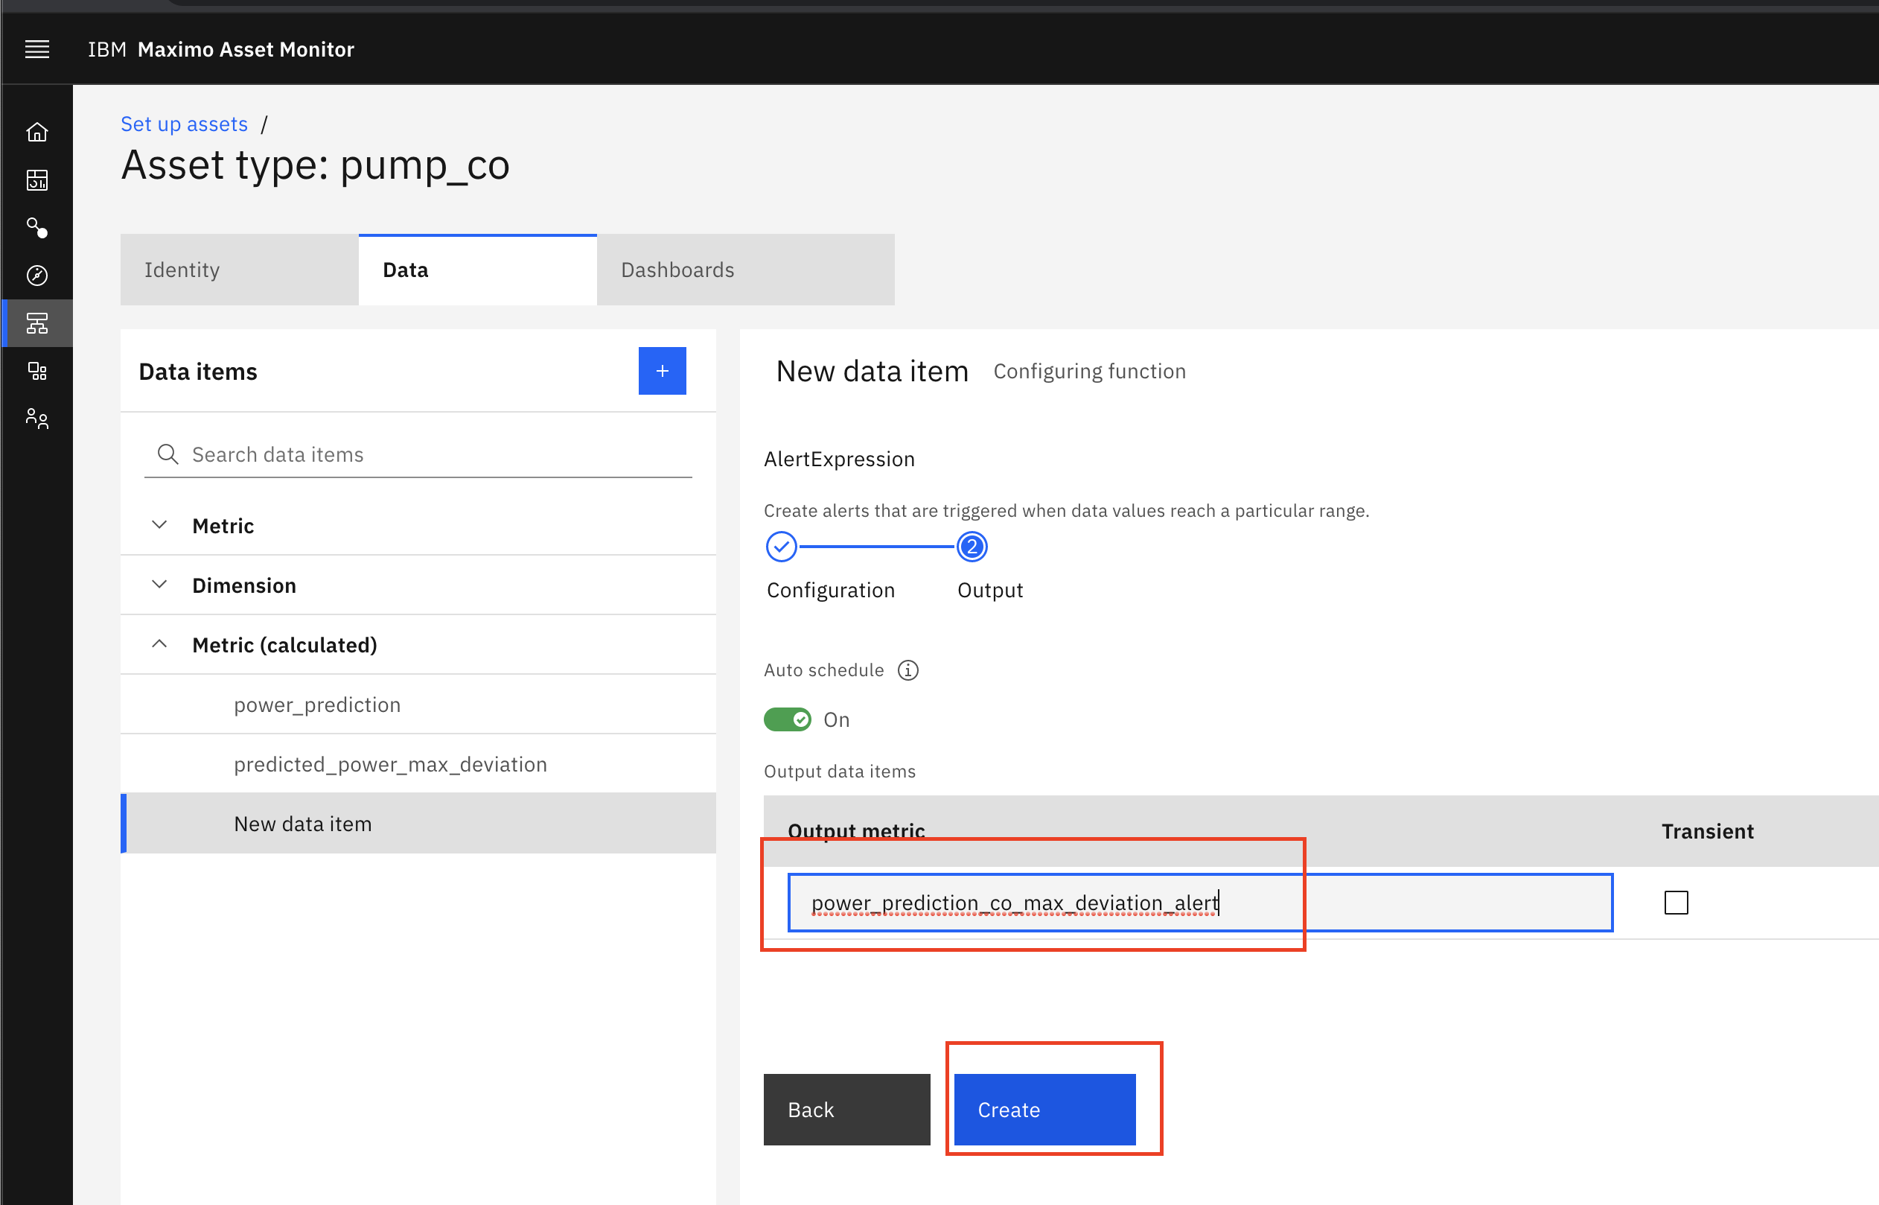The width and height of the screenshot is (1879, 1205).
Task: Select predicted_power_max_deviation data item
Action: click(x=418, y=763)
